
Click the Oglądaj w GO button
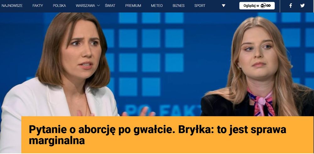tap(257, 6)
